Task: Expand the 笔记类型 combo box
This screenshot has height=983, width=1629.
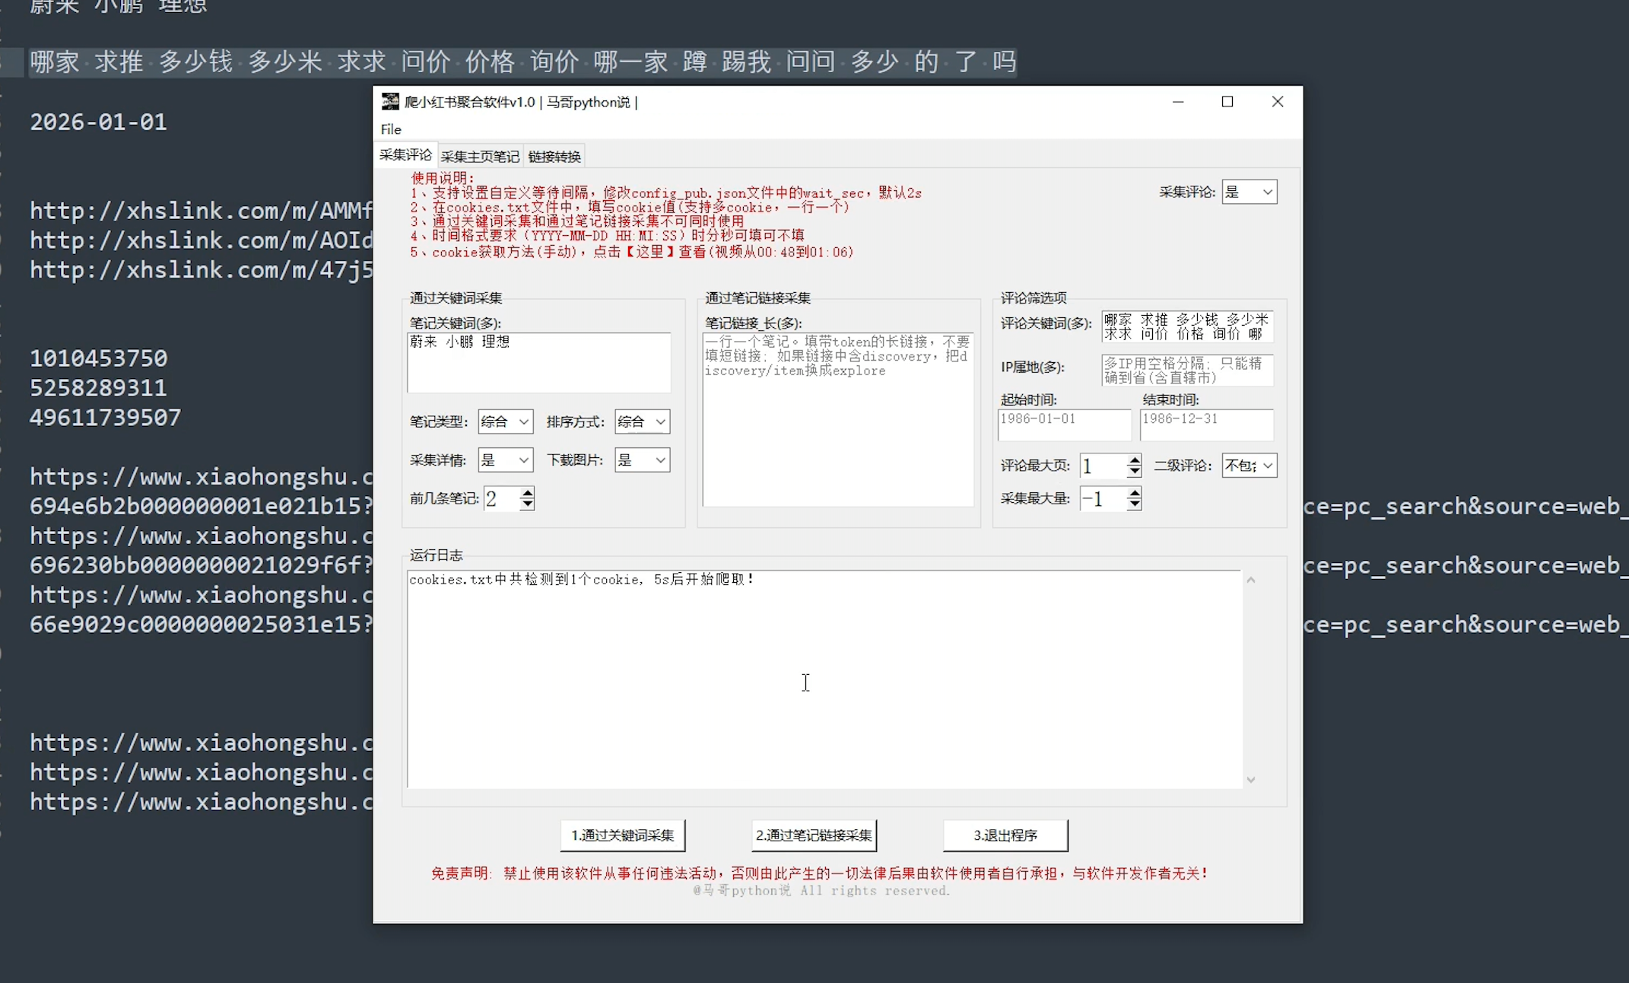Action: (523, 422)
